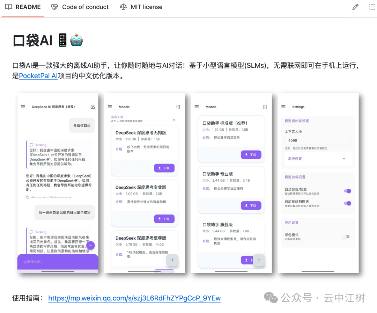Click the 介绍你自己 message bubble
Viewport: 377px width, 313px height.
point(82,125)
